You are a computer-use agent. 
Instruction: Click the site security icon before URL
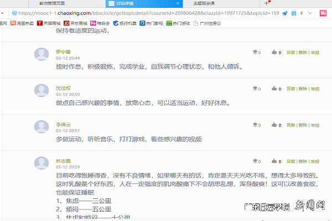[14, 13]
